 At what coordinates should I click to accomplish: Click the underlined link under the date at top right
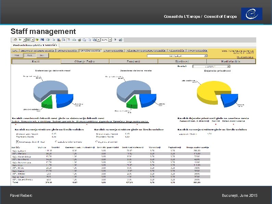(245, 57)
